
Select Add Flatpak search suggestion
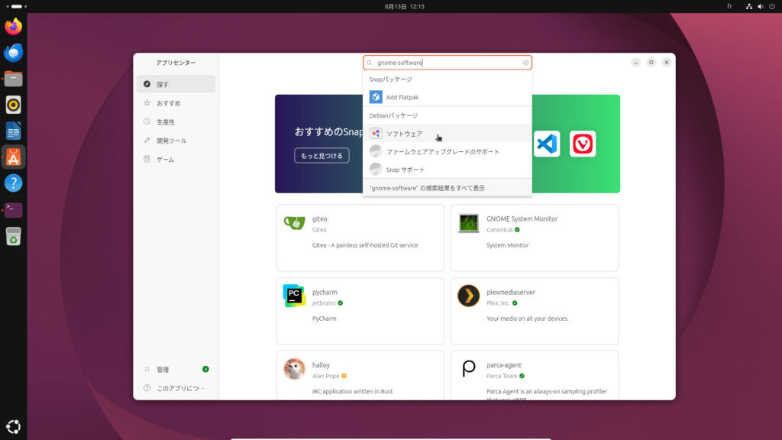point(448,97)
